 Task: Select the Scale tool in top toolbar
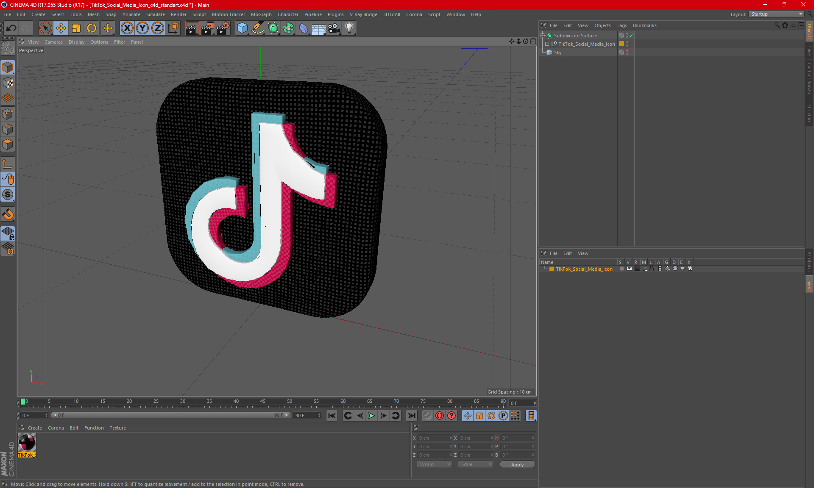(76, 28)
